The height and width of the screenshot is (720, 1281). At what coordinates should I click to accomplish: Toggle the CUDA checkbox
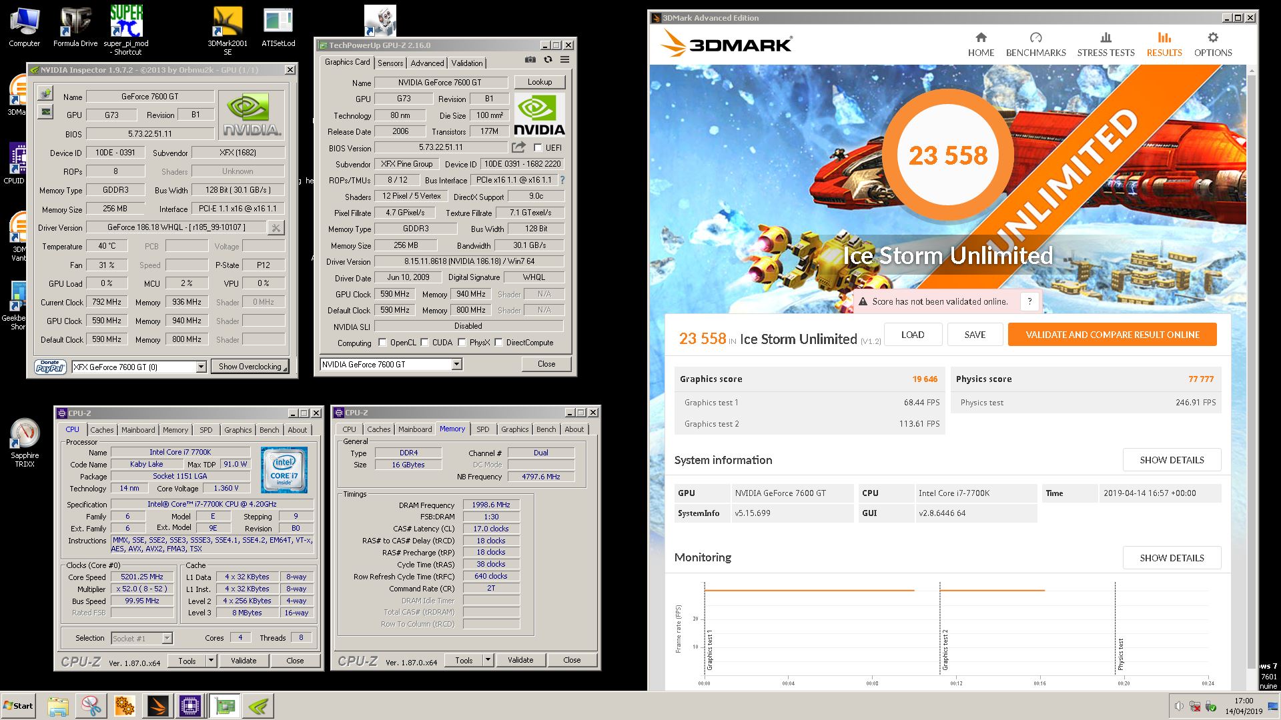coord(424,343)
